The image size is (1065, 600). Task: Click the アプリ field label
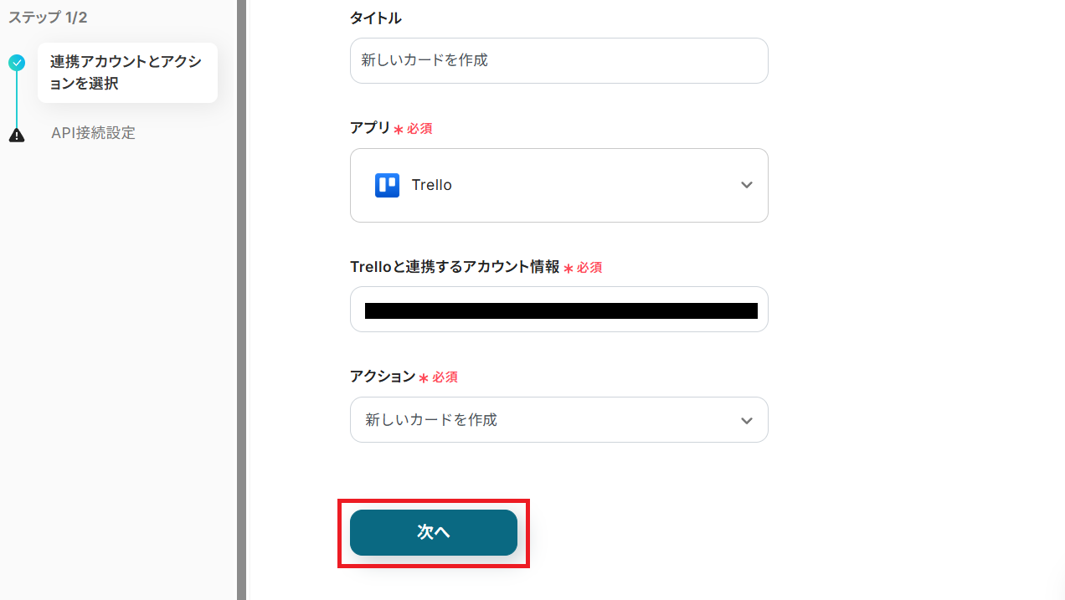click(370, 128)
